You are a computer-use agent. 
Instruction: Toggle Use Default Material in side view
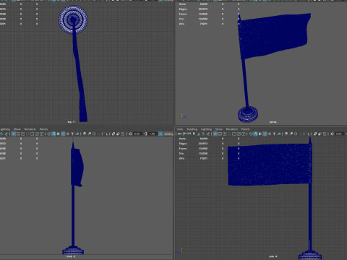pyautogui.click(x=260, y=134)
